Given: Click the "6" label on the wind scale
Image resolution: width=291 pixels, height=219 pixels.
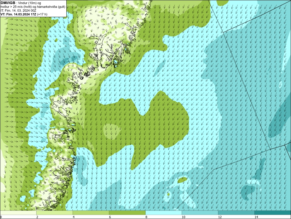Looking at the screenshot, I should [x=110, y=217].
